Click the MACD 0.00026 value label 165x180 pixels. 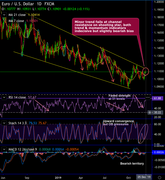click(x=158, y=152)
